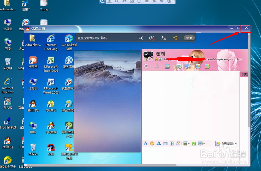Click the screen share monitor-arrow icon
This screenshot has width=261, height=171.
[x=198, y=67]
